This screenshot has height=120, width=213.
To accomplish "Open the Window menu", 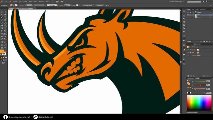I will [x=41, y=2].
